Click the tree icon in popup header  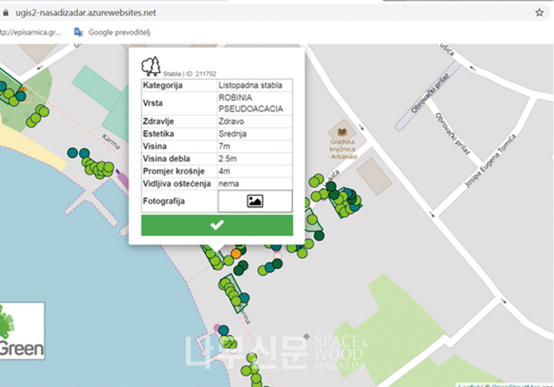[x=150, y=67]
